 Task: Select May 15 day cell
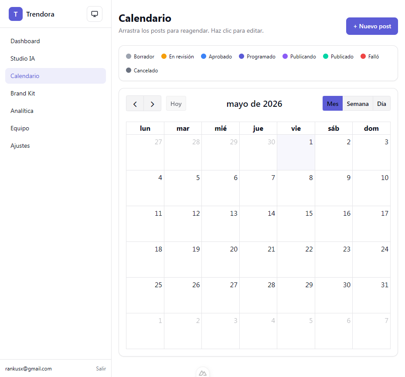click(296, 224)
